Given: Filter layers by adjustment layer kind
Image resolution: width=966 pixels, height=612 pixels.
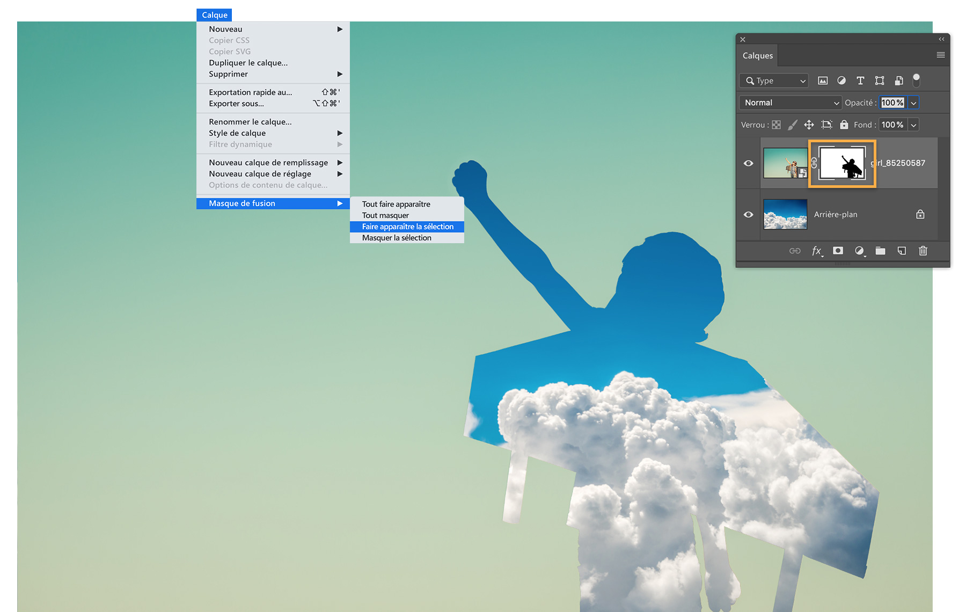Looking at the screenshot, I should click(x=841, y=81).
